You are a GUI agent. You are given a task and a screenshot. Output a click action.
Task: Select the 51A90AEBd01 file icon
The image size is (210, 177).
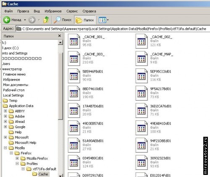pyautogui.click(x=74, y=145)
